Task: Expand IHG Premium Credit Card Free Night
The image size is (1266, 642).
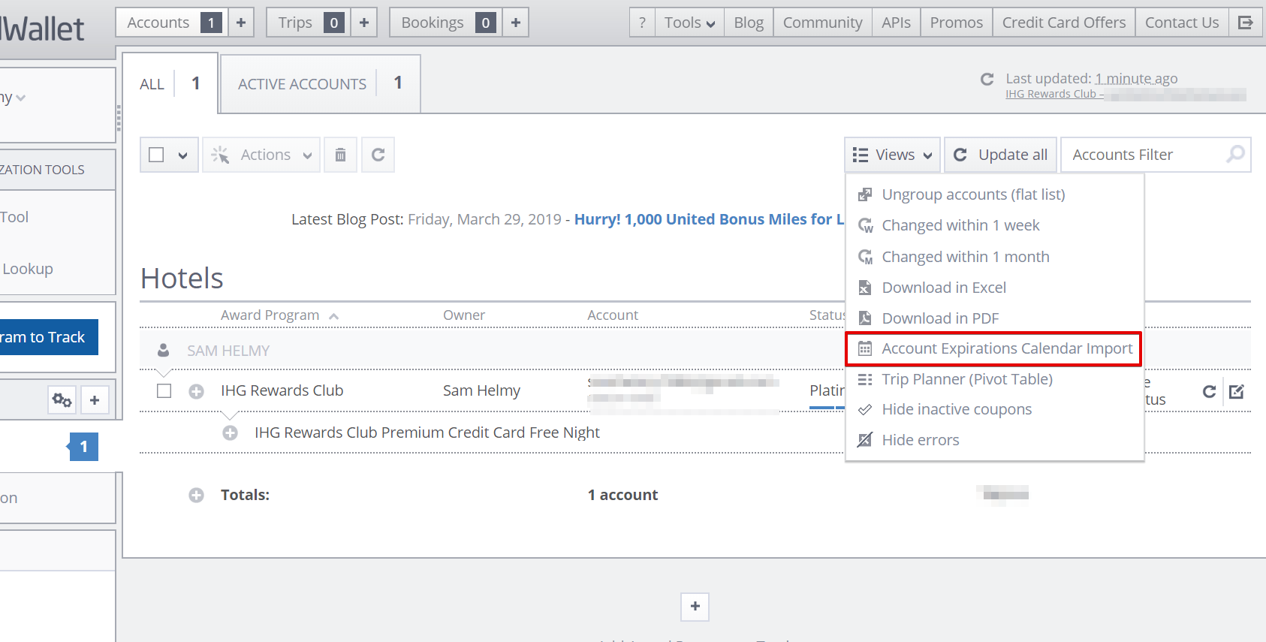Action: pyautogui.click(x=230, y=433)
